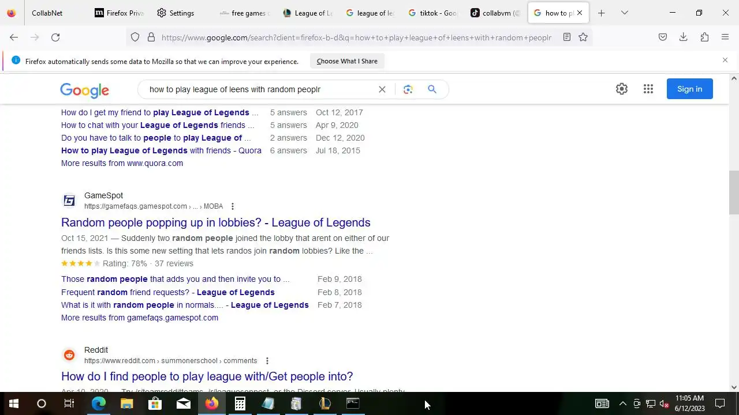Image resolution: width=739 pixels, height=415 pixels.
Task: Switch to the Firefox Privacy tab
Action: tap(120, 13)
